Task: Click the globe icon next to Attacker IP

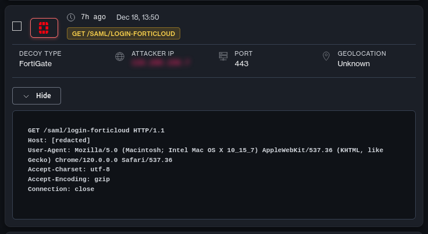Action: (x=120, y=57)
